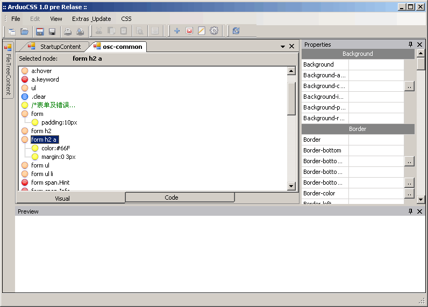Open the View menu

tap(56, 19)
